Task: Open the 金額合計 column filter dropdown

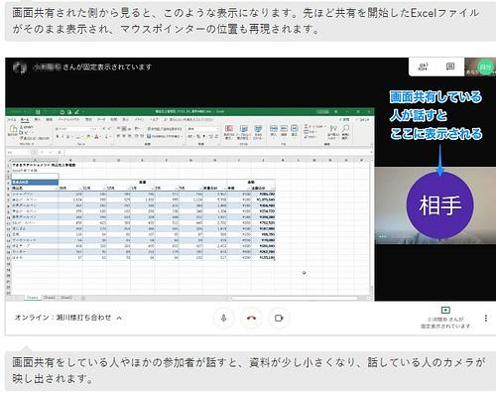Action: point(272,189)
